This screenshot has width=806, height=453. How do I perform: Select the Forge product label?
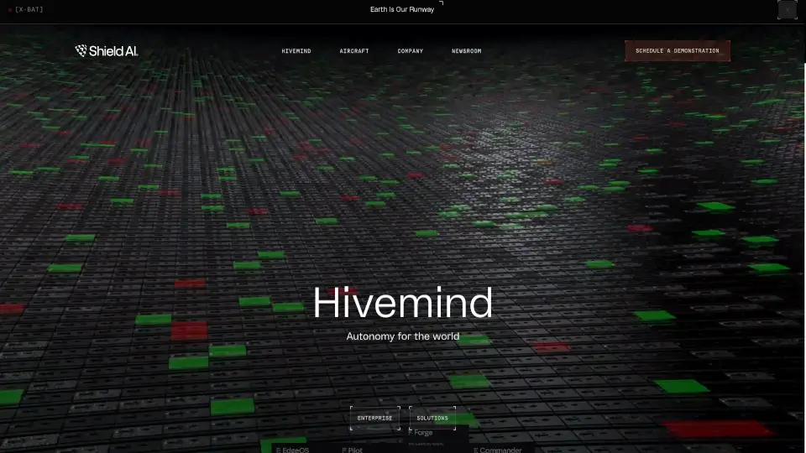coord(421,433)
